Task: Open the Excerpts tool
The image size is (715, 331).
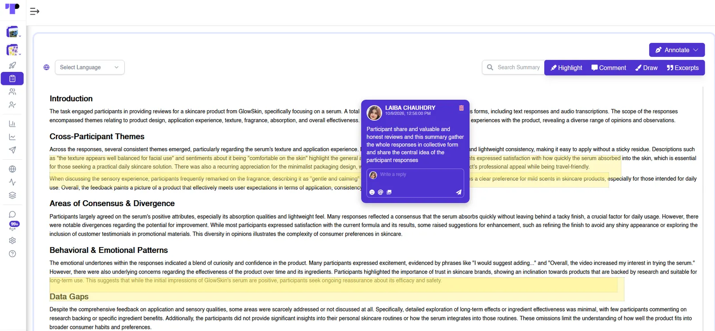Action: pyautogui.click(x=682, y=68)
